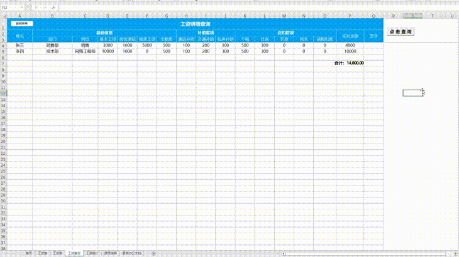The height and width of the screenshot is (257, 459).
Task: Click the 点击查询 query button
Action: pyautogui.click(x=401, y=31)
